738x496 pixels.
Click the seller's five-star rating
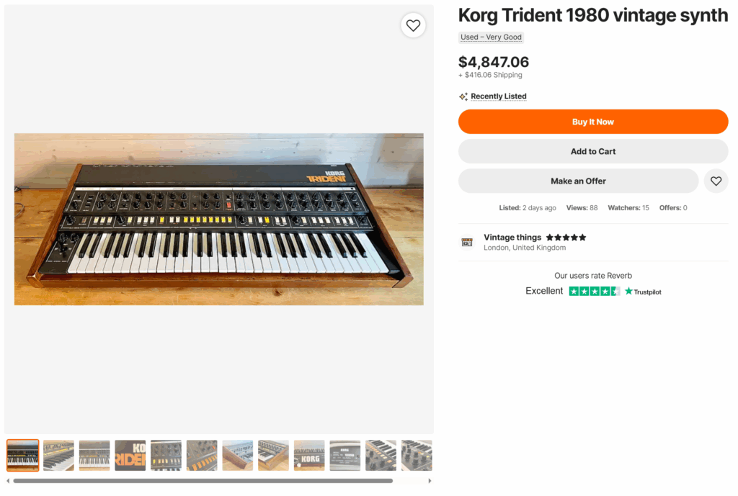566,238
